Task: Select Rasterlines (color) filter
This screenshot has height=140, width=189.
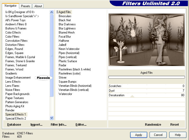Action: click(x=69, y=73)
